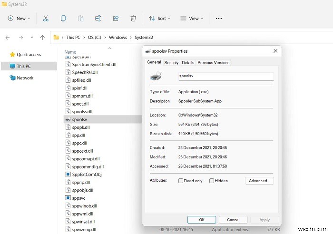This screenshot has width=333, height=234.
Task: Click the printer icon in Properties dialog
Action: click(156, 76)
